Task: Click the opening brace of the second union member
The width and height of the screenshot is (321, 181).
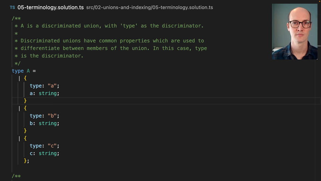Action: click(25, 108)
